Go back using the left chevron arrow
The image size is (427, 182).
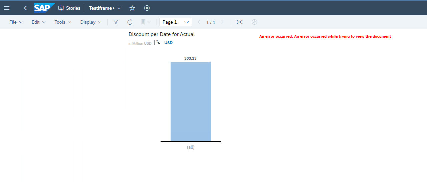click(25, 8)
